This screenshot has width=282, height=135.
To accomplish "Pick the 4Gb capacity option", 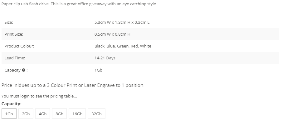I will click(43, 114).
